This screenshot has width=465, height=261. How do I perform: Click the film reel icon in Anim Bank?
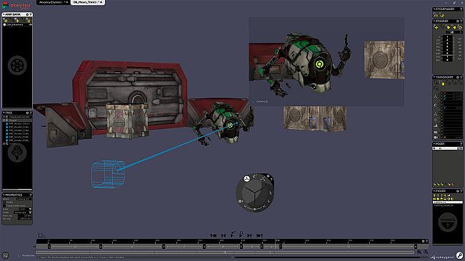pyautogui.click(x=17, y=65)
